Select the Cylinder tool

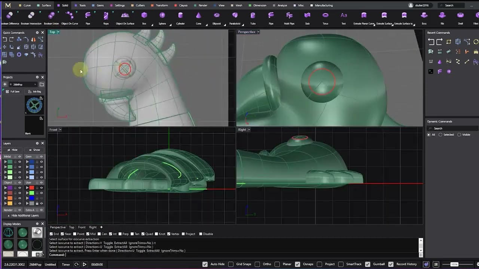(x=180, y=18)
